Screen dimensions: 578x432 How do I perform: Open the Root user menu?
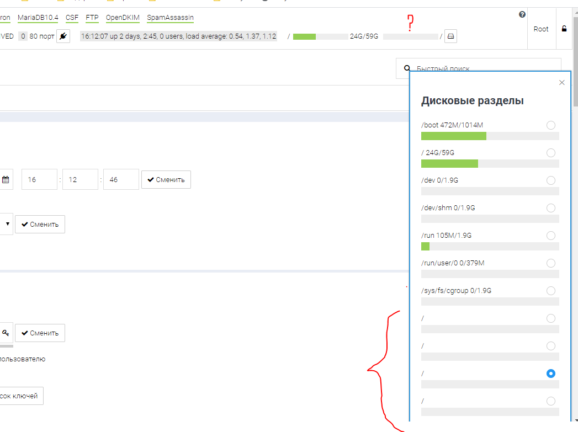(x=541, y=29)
